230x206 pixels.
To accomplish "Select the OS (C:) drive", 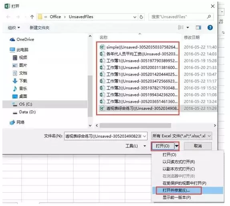I will [x=45, y=104].
